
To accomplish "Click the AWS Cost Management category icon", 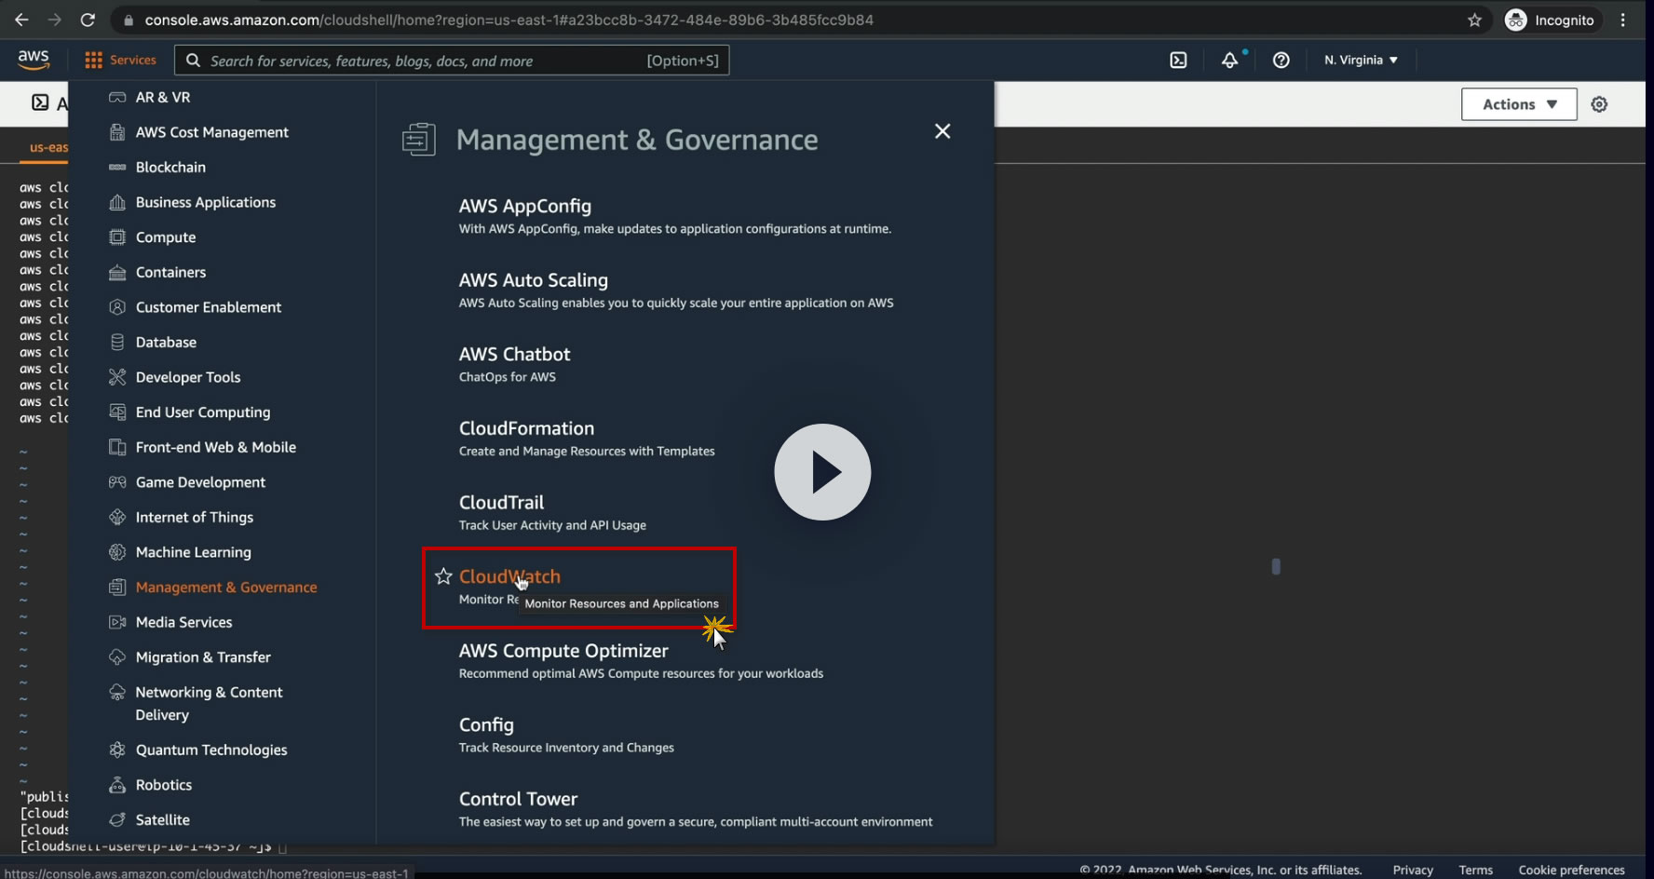I will pos(117,132).
